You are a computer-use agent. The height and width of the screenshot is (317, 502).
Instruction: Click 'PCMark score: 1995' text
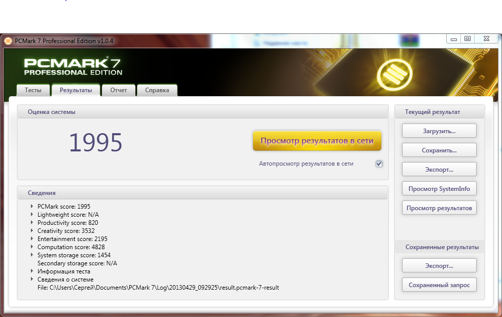(64, 206)
